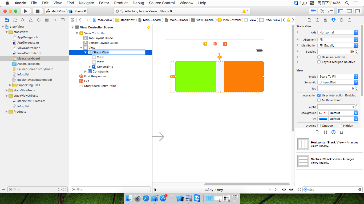Screen dimensions: 364x204
Task: Open the Distribution dropdown
Action: click(x=338, y=45)
